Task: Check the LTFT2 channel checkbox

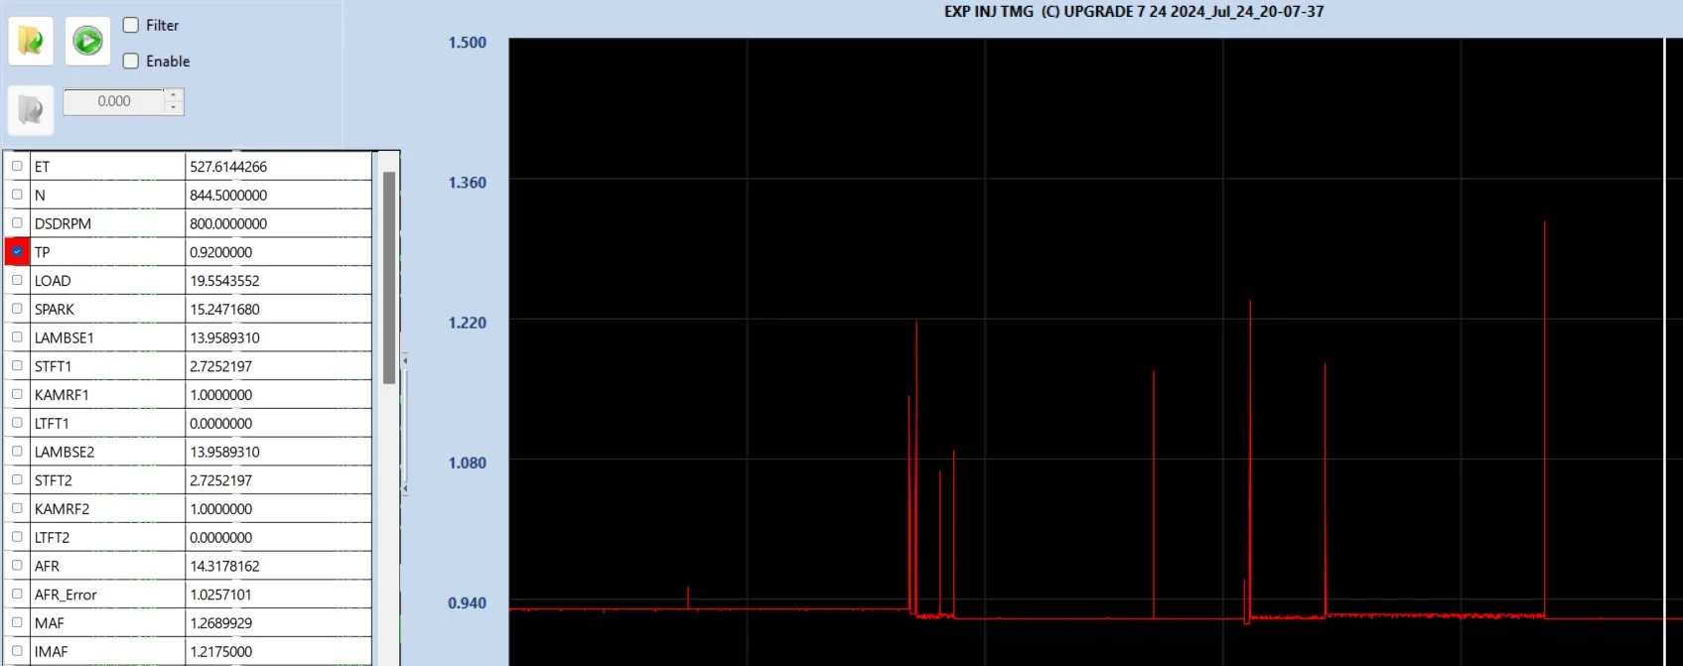Action: 17,537
